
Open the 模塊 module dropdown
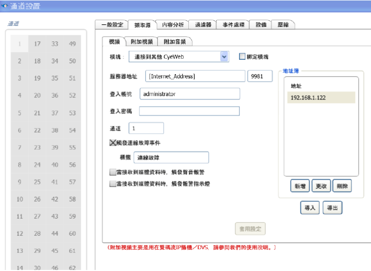(x=224, y=56)
